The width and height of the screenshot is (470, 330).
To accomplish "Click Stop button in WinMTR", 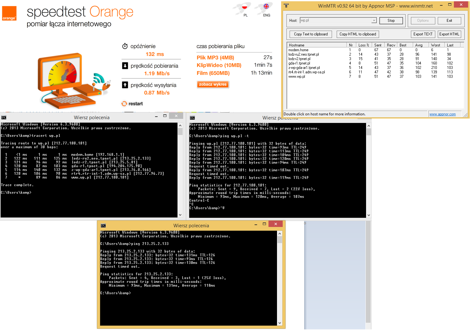I will (x=391, y=21).
